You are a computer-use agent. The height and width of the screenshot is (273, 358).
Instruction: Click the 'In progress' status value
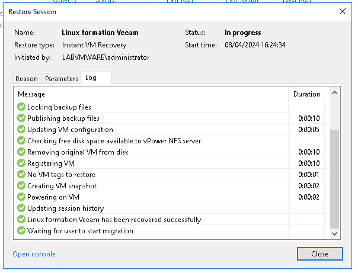point(242,33)
